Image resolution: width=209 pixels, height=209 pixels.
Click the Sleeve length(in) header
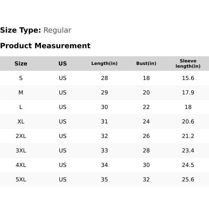[188, 64]
